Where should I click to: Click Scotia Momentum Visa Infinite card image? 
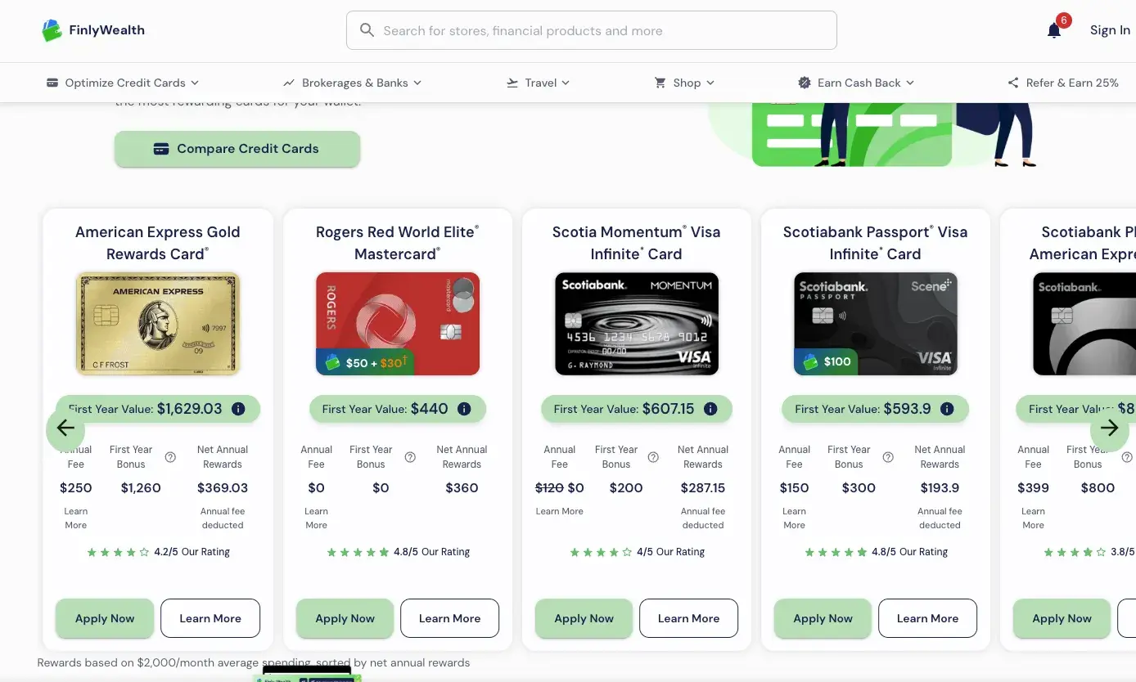click(637, 324)
